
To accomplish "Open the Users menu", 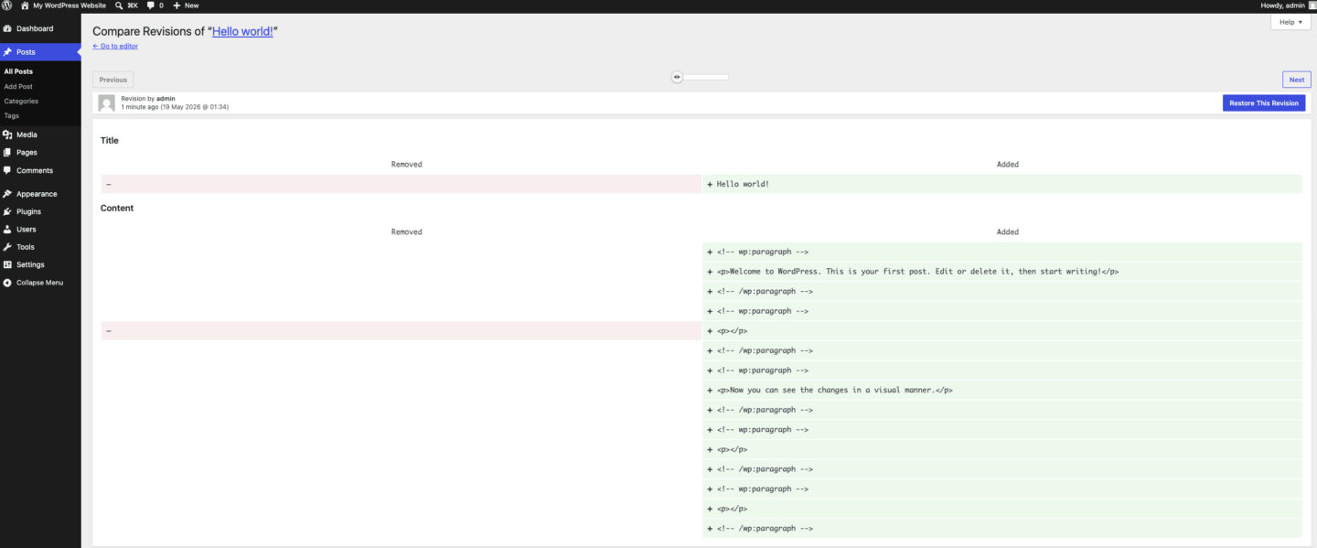I will click(x=40, y=230).
